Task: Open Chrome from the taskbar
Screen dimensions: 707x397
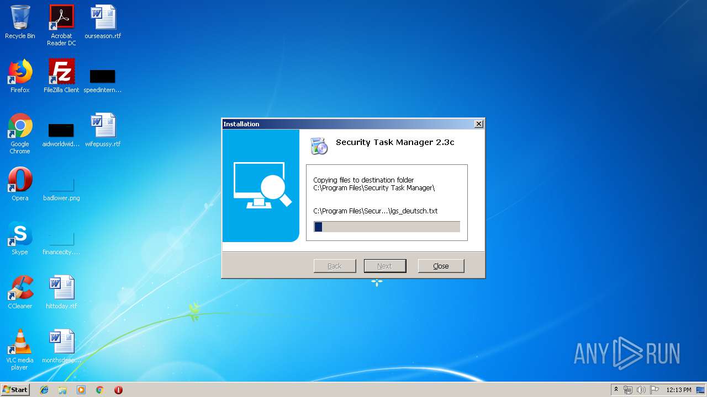Action: click(x=99, y=390)
